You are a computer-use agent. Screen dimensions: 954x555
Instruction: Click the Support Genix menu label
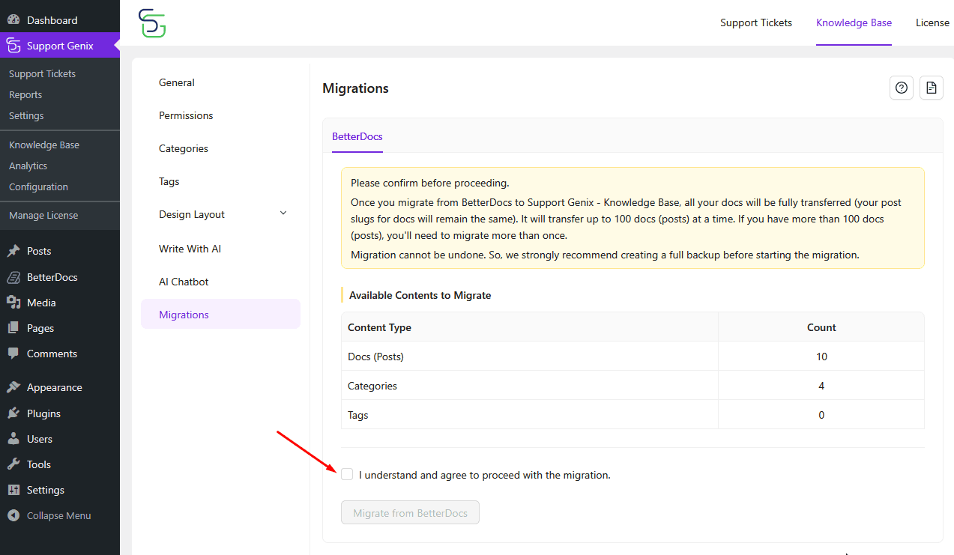(x=60, y=46)
